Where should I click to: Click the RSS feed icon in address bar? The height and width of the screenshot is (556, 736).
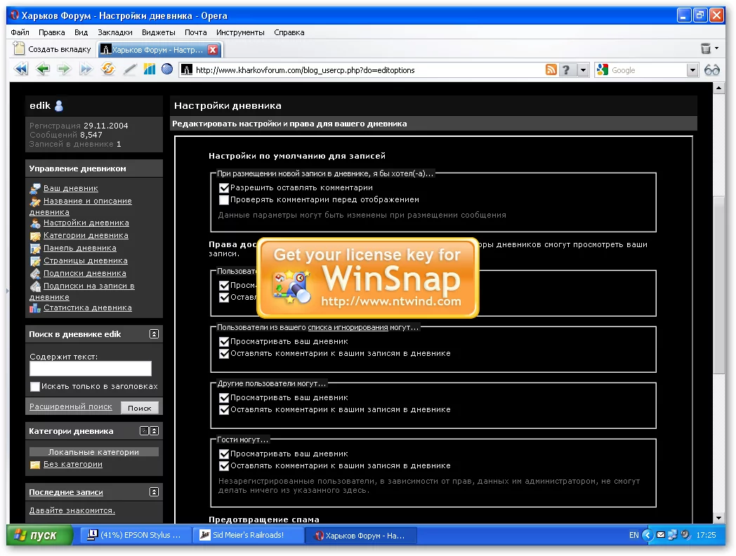[551, 70]
